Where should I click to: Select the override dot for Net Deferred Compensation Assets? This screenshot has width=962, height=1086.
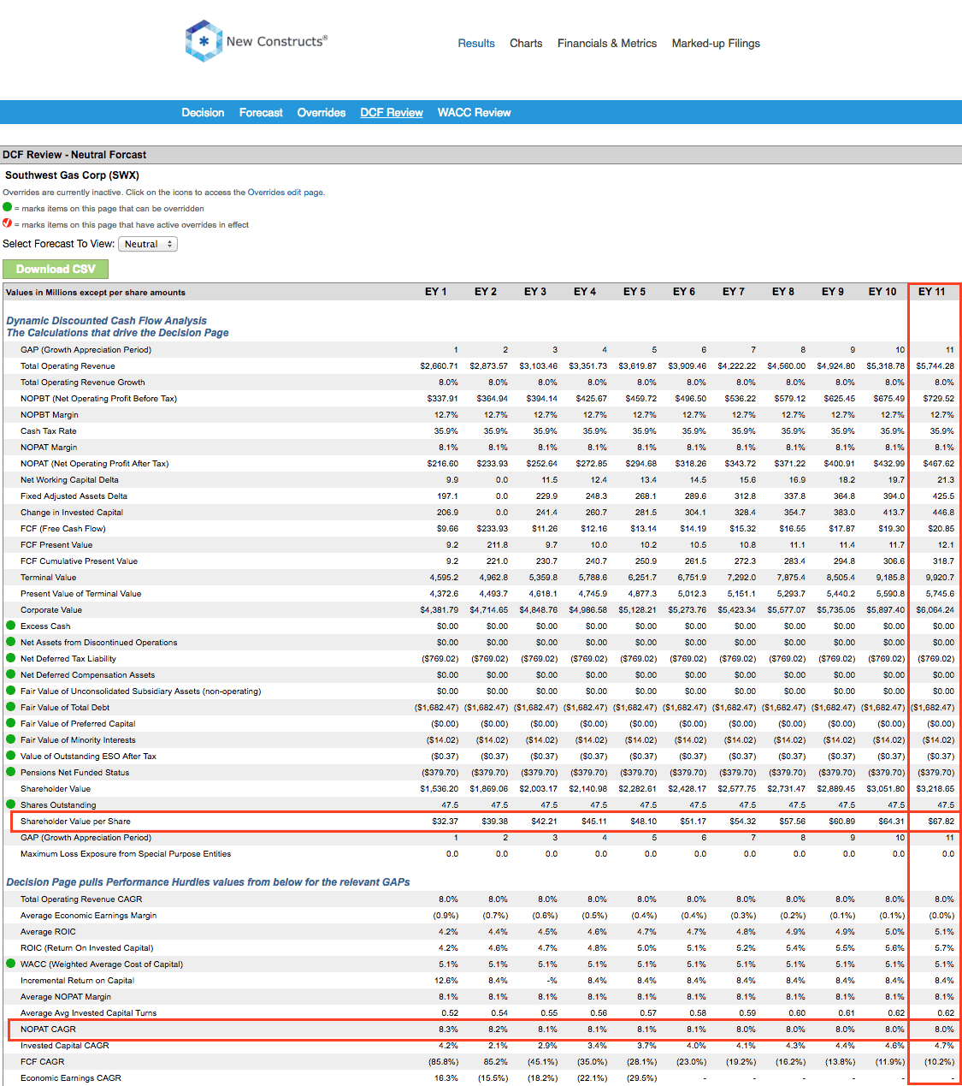(11, 674)
